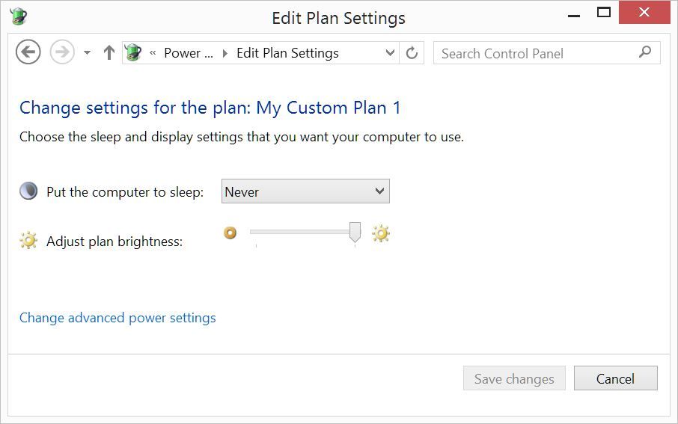Click the power options icon in address bar
Viewport: 678px width, 424px height.
[133, 53]
